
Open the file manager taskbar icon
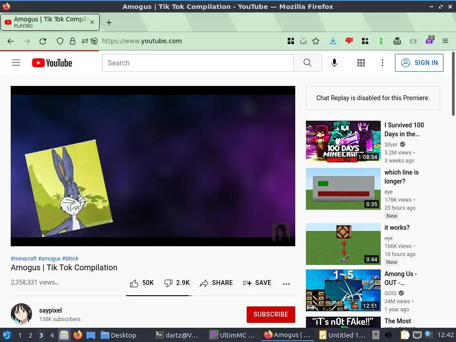(64, 335)
